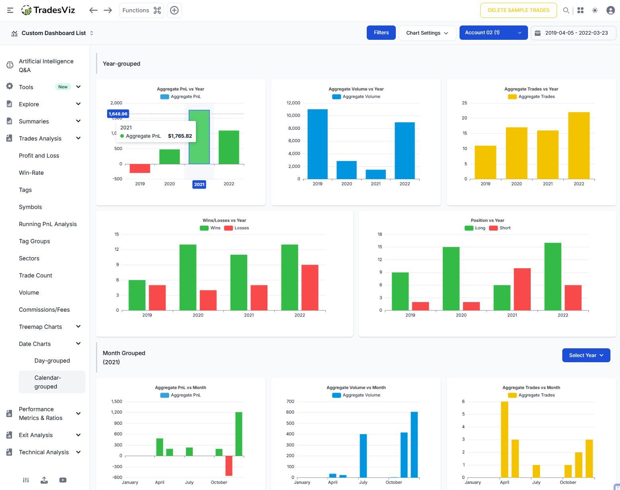Click the plus circle add icon
Viewport: 620px width, 490px height.
pos(174,10)
